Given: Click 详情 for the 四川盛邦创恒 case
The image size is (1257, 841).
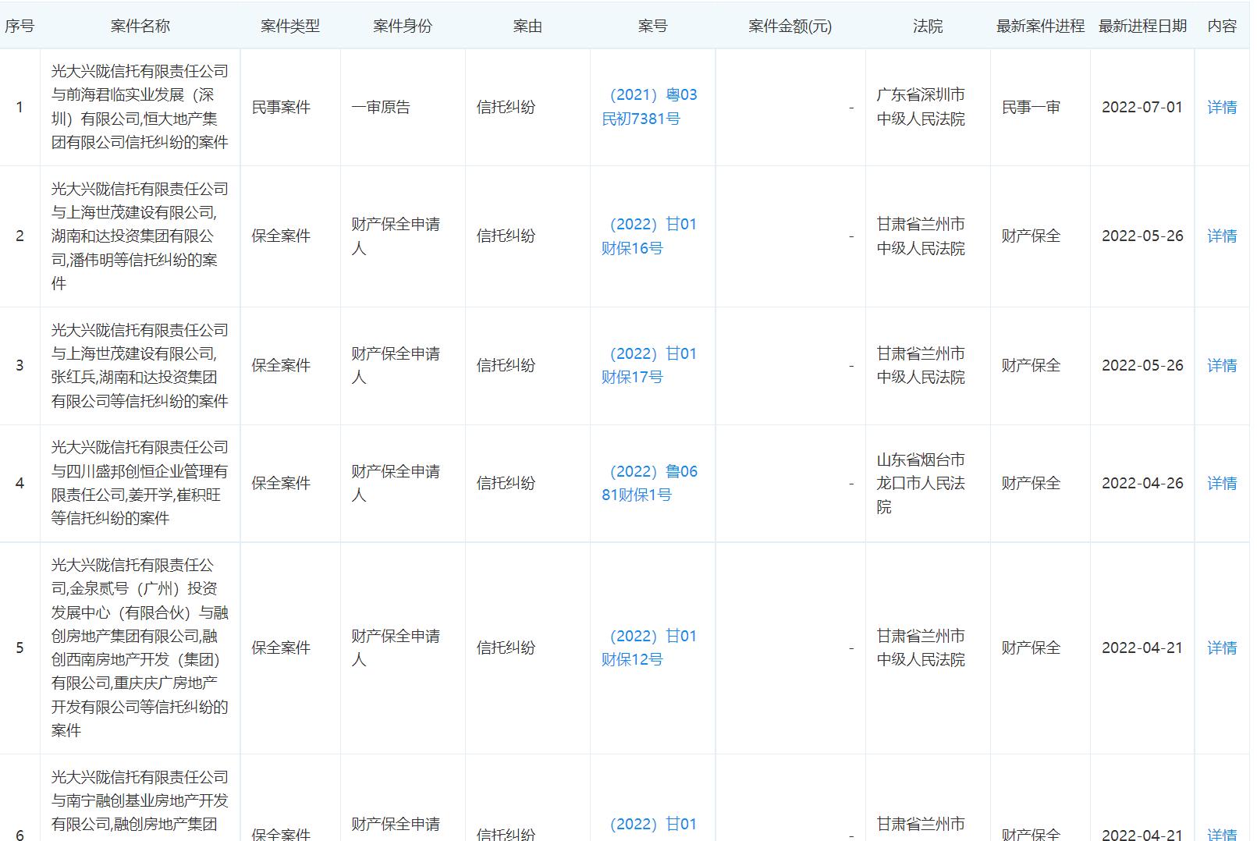Looking at the screenshot, I should 1222,482.
